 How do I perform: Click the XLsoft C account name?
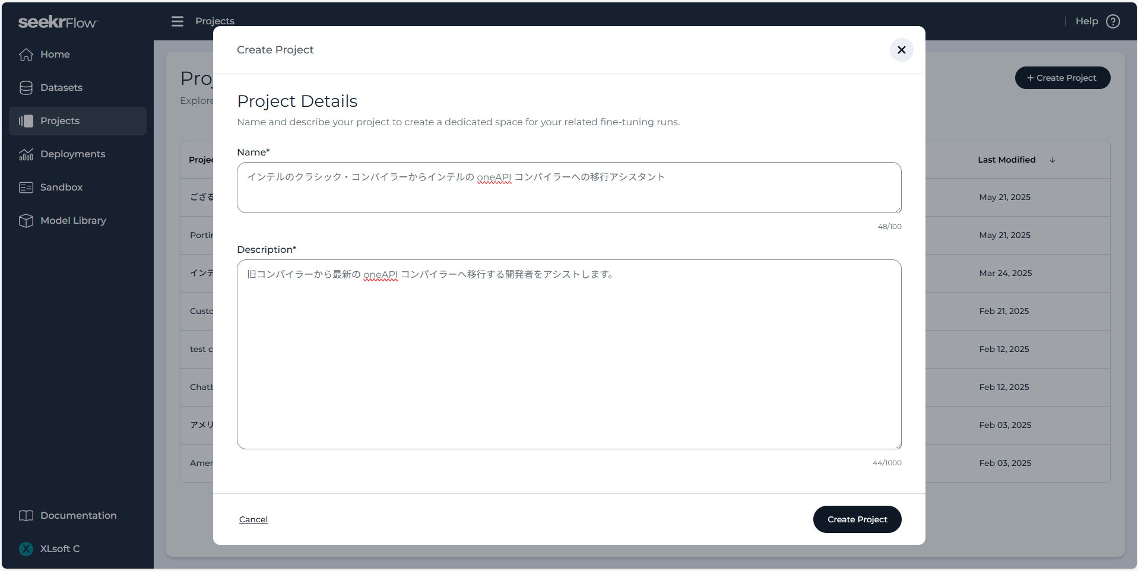[x=60, y=549]
